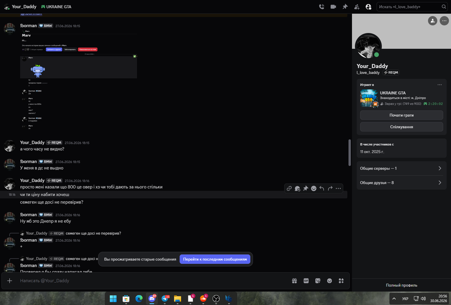The width and height of the screenshot is (451, 305).
Task: Open the emoji picker in input bar
Action: pyautogui.click(x=329, y=281)
